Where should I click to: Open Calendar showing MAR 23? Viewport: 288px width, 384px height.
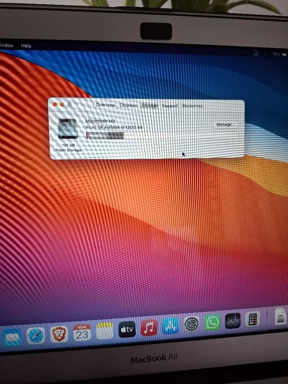82,332
